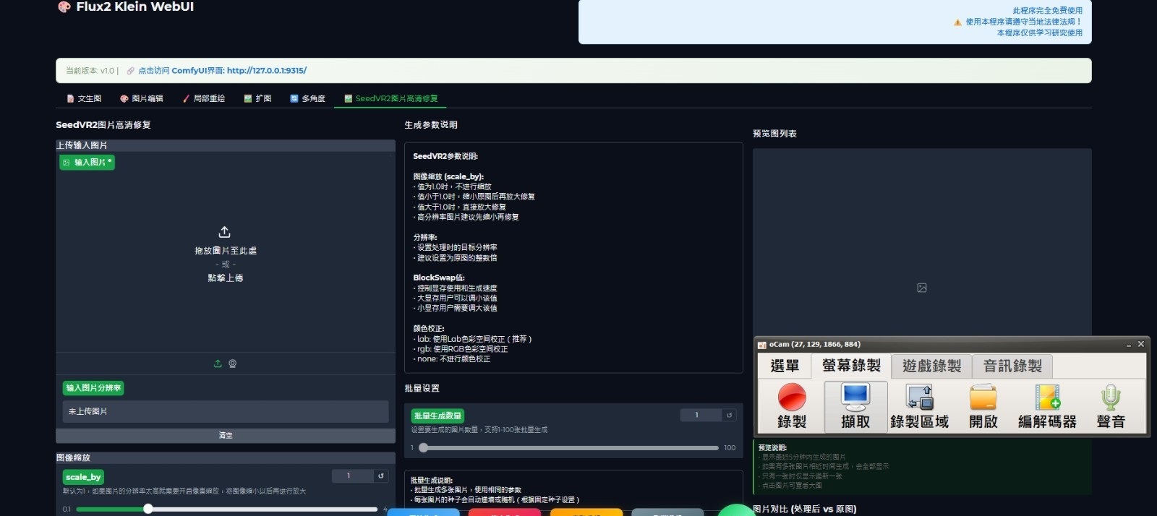Click the 图片对比 (处理后 vs 原图) heading
The height and width of the screenshot is (516, 1157).
point(805,509)
